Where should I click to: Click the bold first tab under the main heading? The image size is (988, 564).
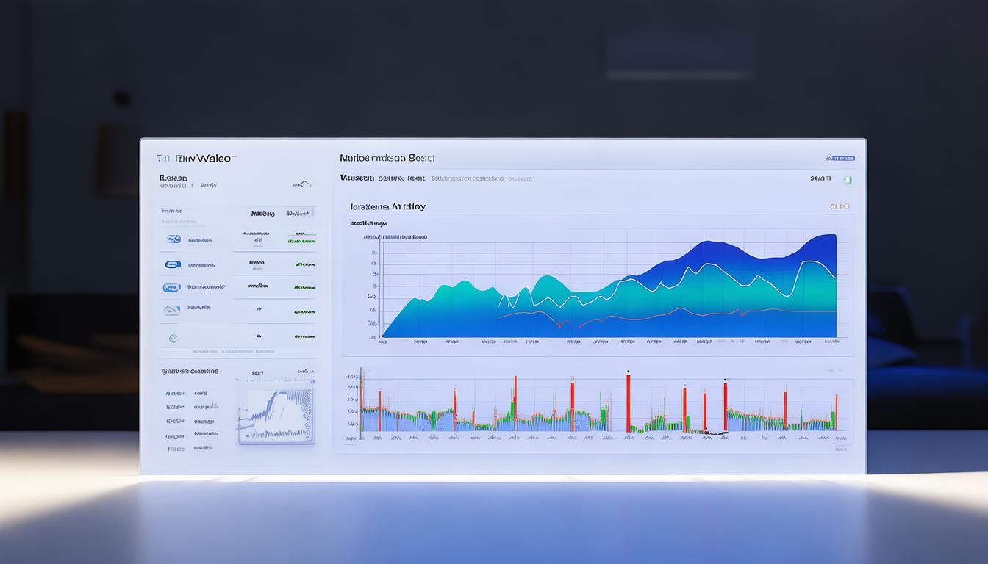pyautogui.click(x=357, y=178)
